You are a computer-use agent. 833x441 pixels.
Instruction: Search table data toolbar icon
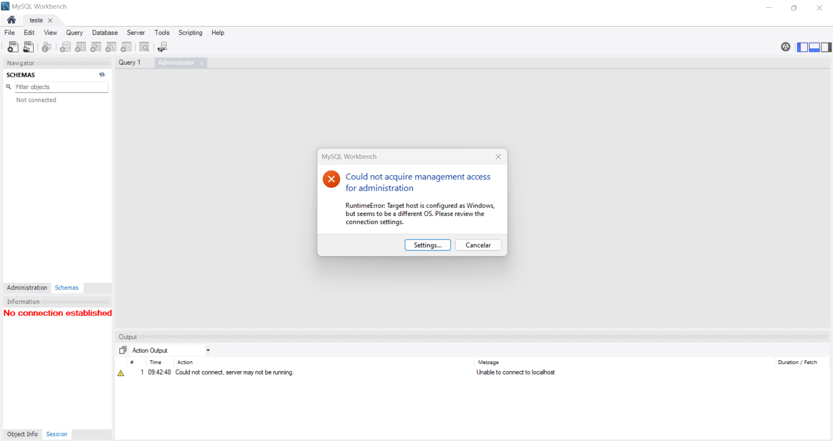point(144,47)
